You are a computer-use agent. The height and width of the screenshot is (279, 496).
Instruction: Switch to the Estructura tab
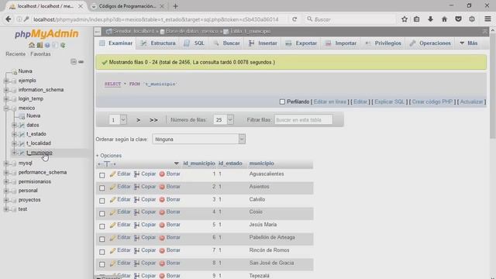click(158, 43)
